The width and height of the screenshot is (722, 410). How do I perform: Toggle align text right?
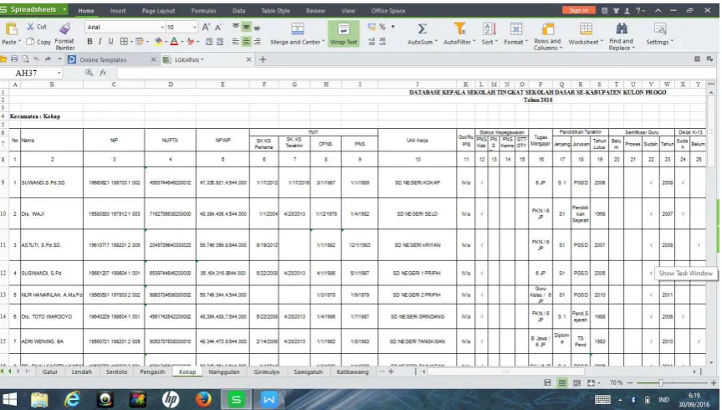pos(257,42)
